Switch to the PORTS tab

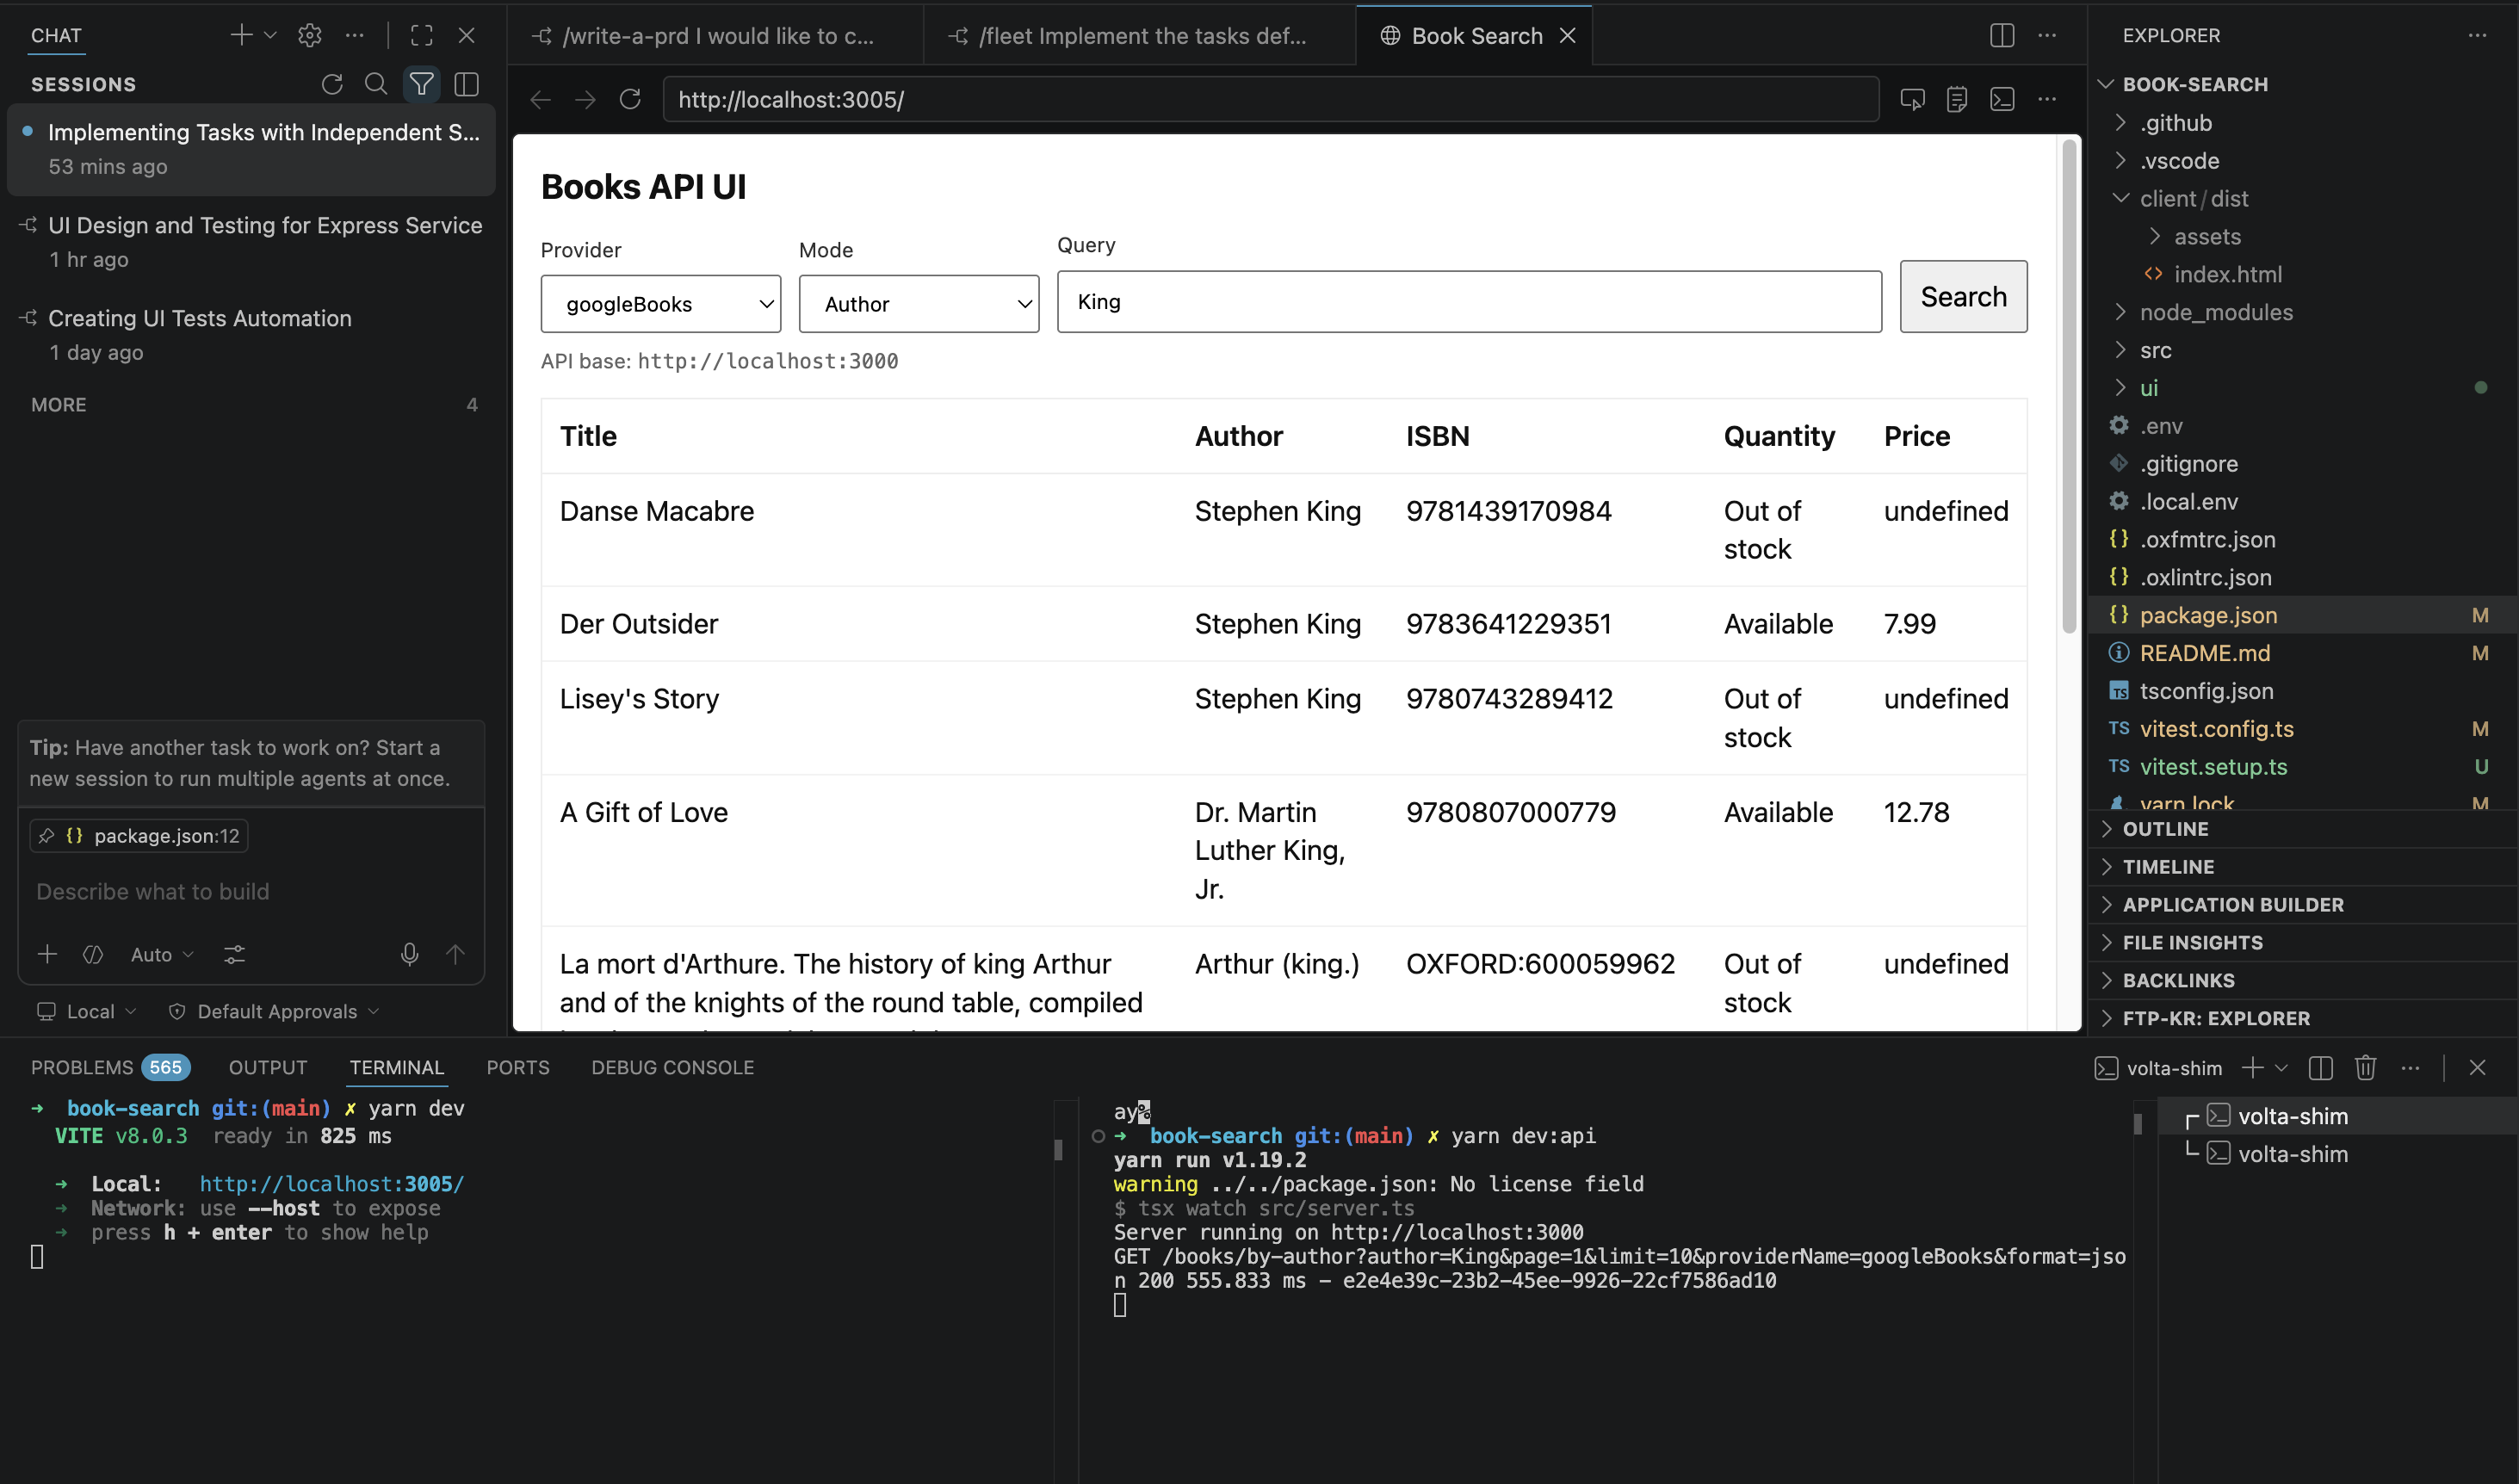point(517,1067)
